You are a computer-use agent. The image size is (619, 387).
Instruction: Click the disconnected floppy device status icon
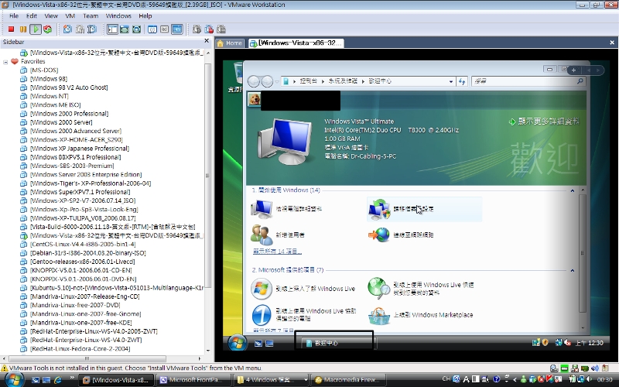(575, 368)
